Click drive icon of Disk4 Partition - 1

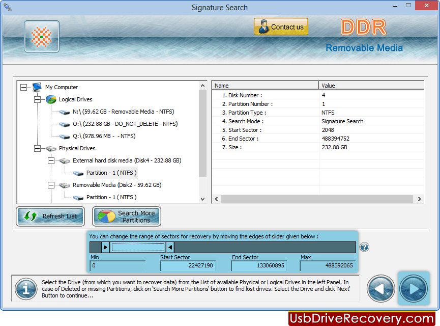pyautogui.click(x=78, y=173)
